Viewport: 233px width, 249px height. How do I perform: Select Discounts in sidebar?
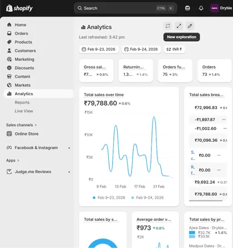click(x=24, y=68)
